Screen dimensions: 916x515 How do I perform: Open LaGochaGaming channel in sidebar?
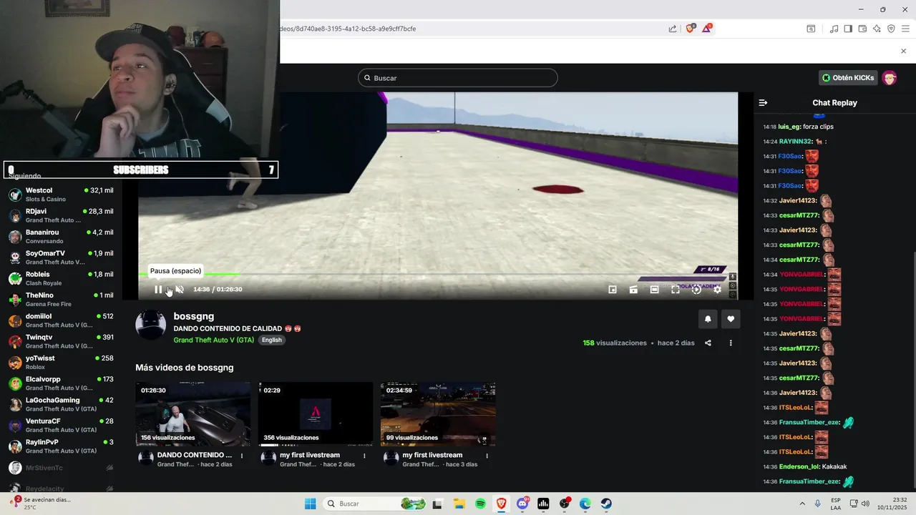tap(60, 404)
